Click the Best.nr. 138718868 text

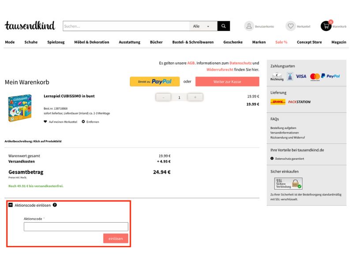56,108
